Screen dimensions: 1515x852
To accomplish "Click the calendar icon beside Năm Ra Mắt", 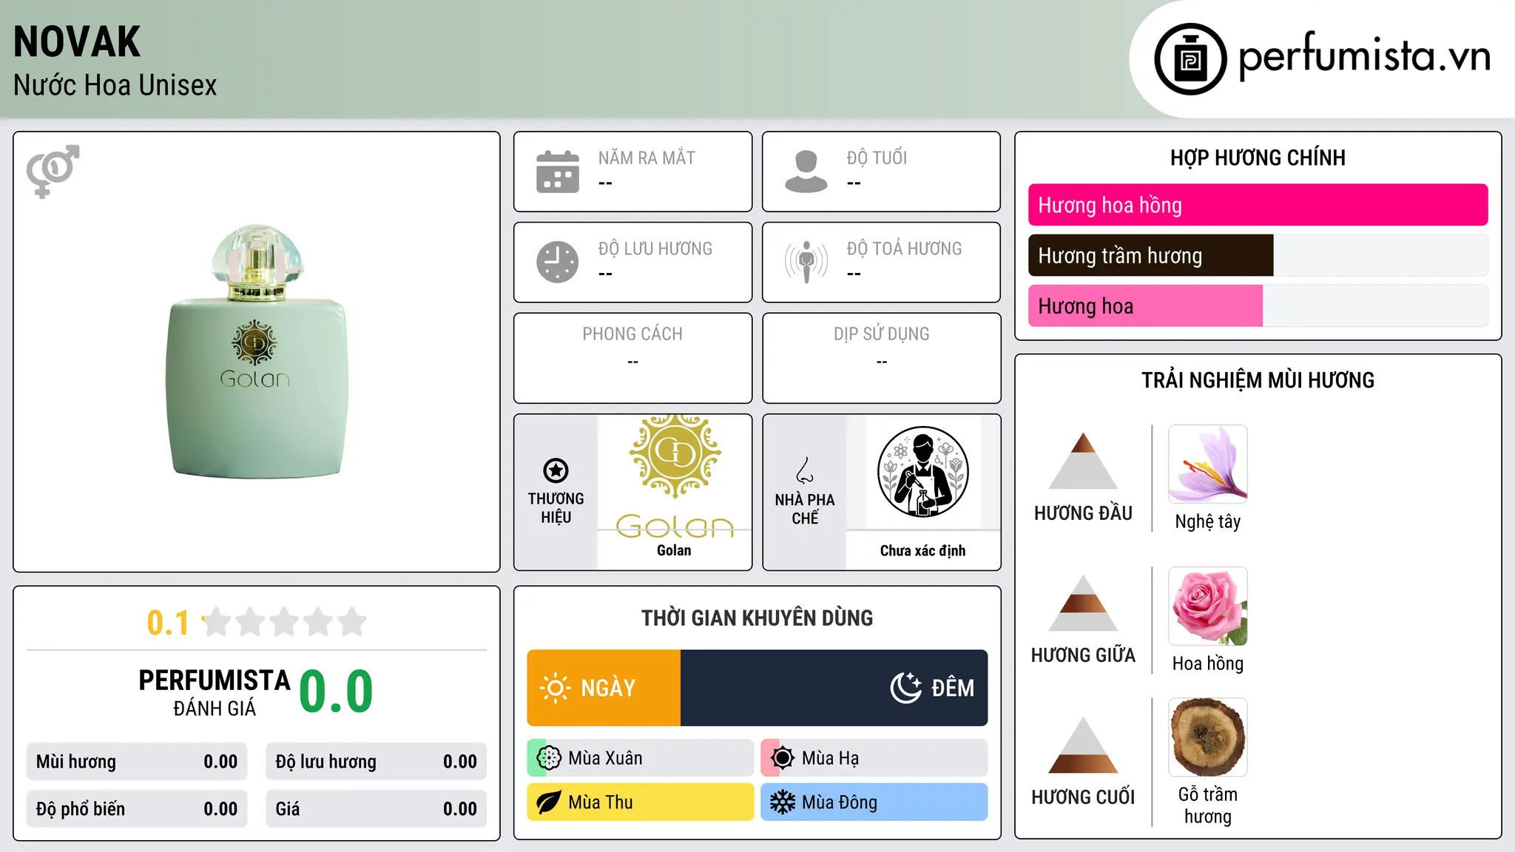I will pos(558,172).
